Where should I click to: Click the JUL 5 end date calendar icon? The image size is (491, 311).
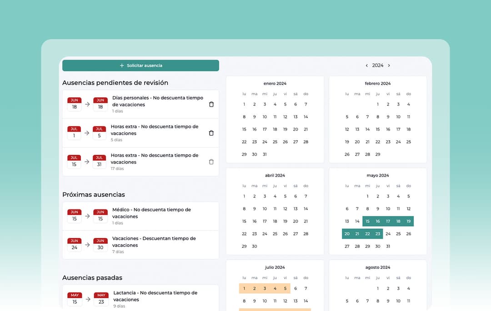click(99, 133)
